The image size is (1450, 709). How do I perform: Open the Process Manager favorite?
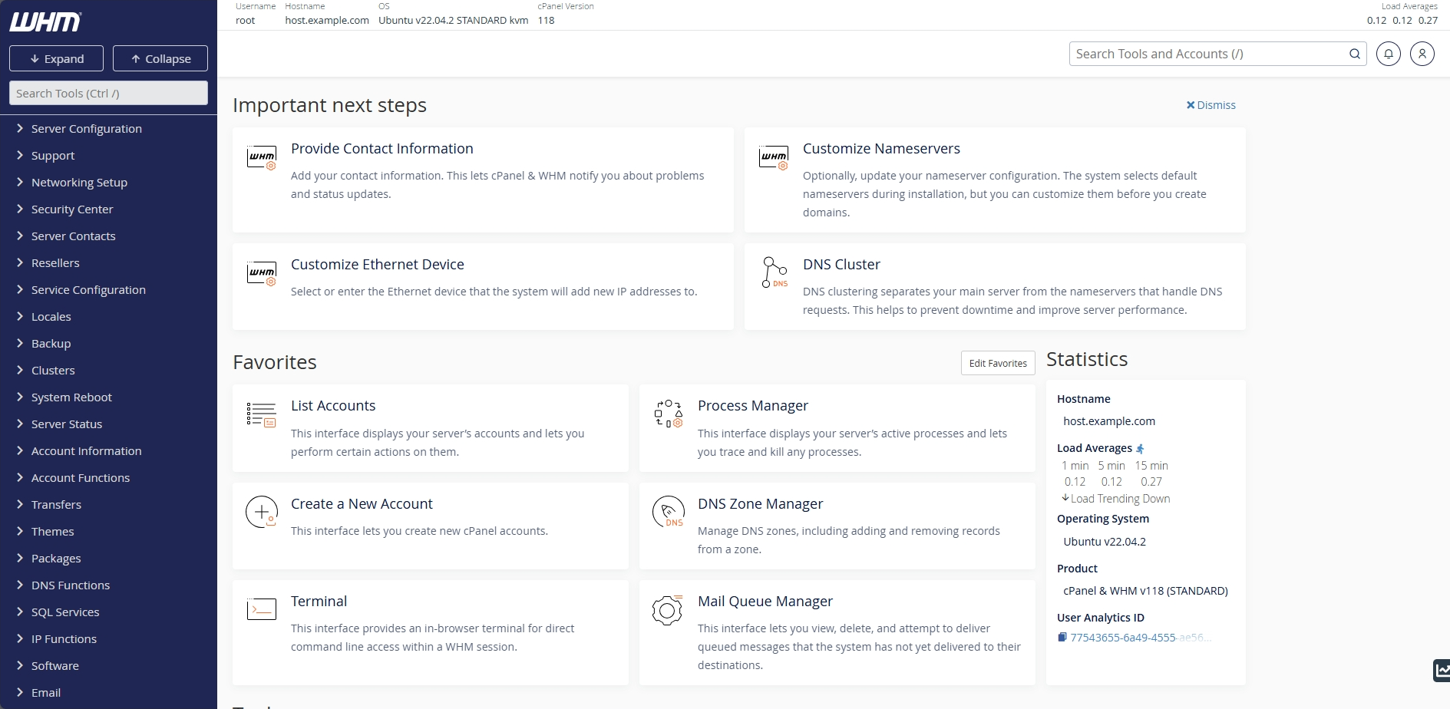[753, 406]
